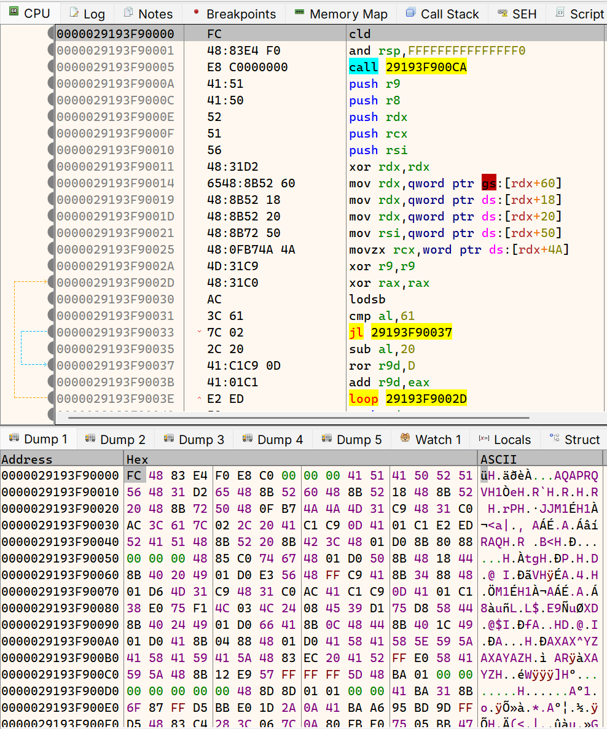Open the Struct tab

coord(574,439)
